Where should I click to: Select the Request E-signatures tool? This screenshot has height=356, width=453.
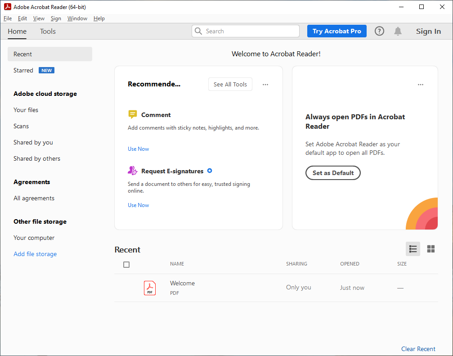[170, 171]
